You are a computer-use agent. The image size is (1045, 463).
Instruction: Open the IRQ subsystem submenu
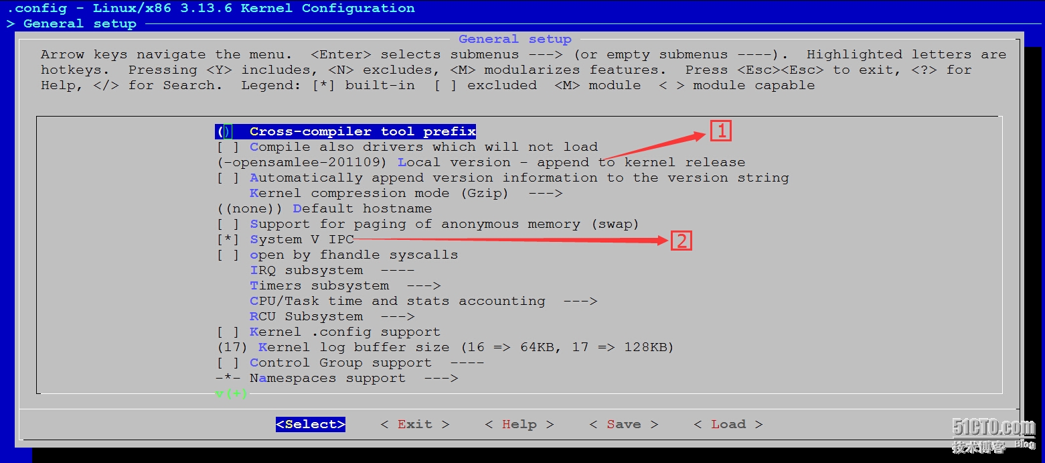coord(332,270)
